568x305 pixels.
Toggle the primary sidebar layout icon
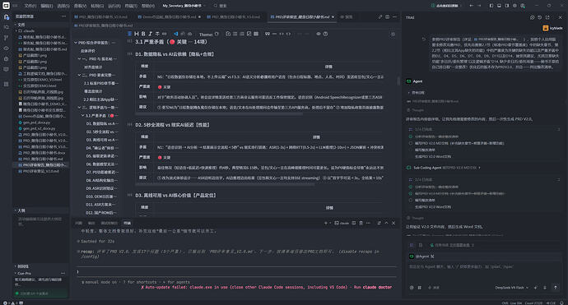coord(491,6)
